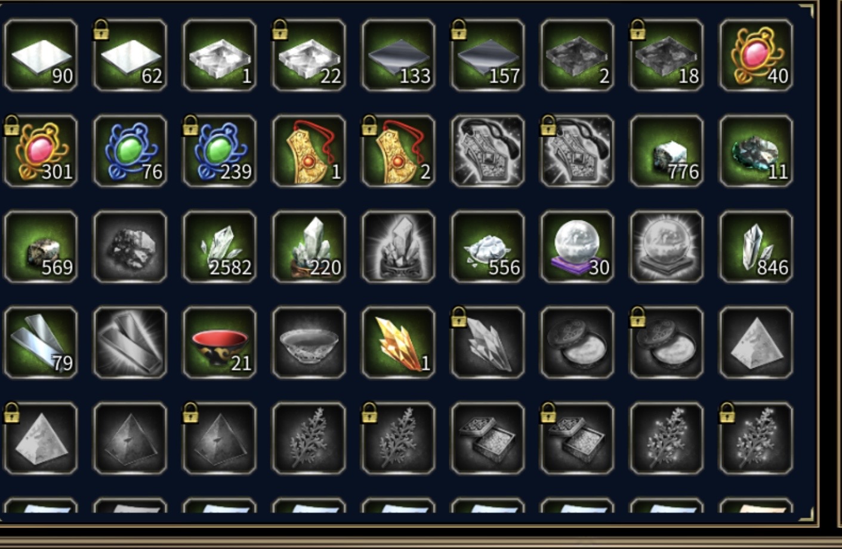Image resolution: width=842 pixels, height=549 pixels.
Task: Select the unlocked golden talisman with count 1
Action: pos(309,151)
